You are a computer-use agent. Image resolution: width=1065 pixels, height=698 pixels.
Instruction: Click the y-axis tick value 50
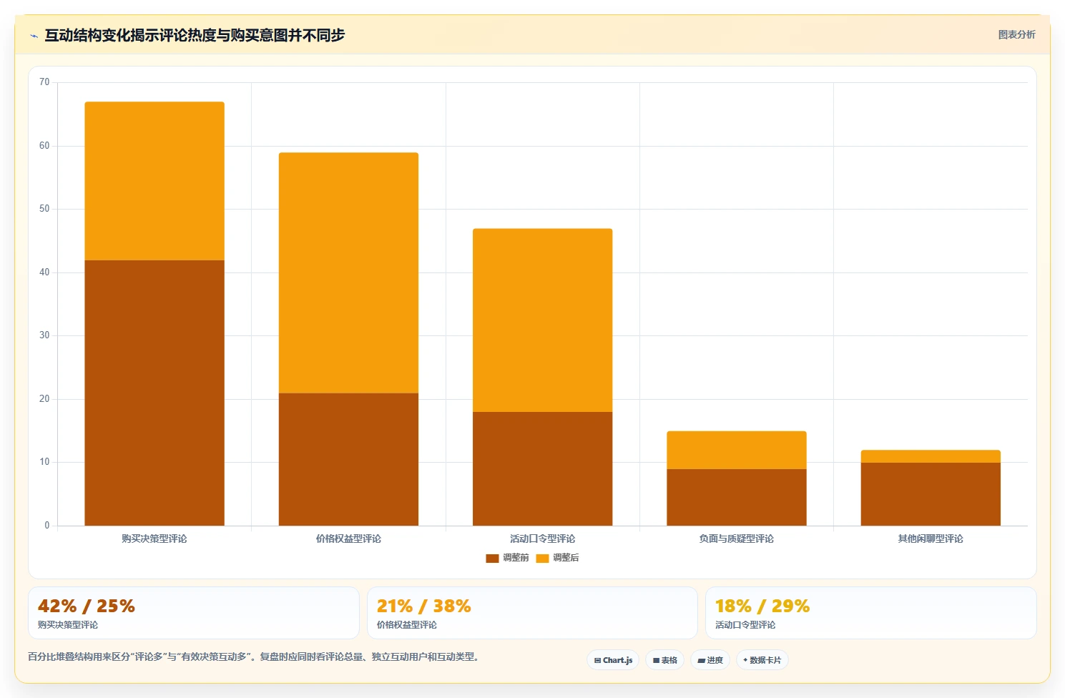(44, 209)
